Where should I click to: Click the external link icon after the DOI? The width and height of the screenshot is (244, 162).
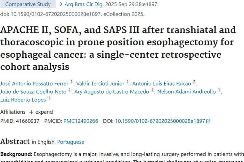pos(209,121)
